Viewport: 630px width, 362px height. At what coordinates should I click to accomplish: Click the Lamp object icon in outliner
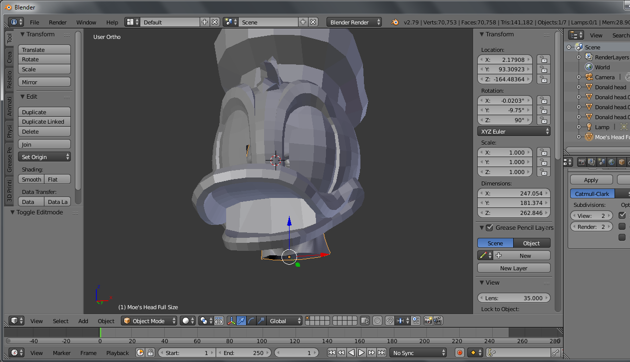pos(589,127)
